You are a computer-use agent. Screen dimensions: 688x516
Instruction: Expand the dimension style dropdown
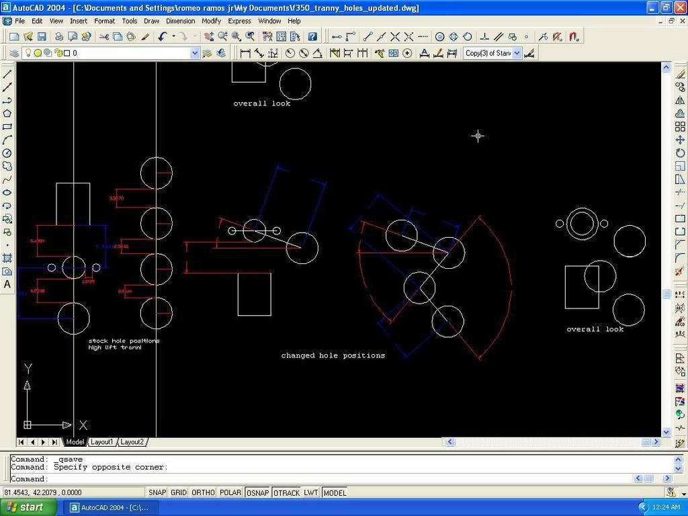pyautogui.click(x=517, y=53)
